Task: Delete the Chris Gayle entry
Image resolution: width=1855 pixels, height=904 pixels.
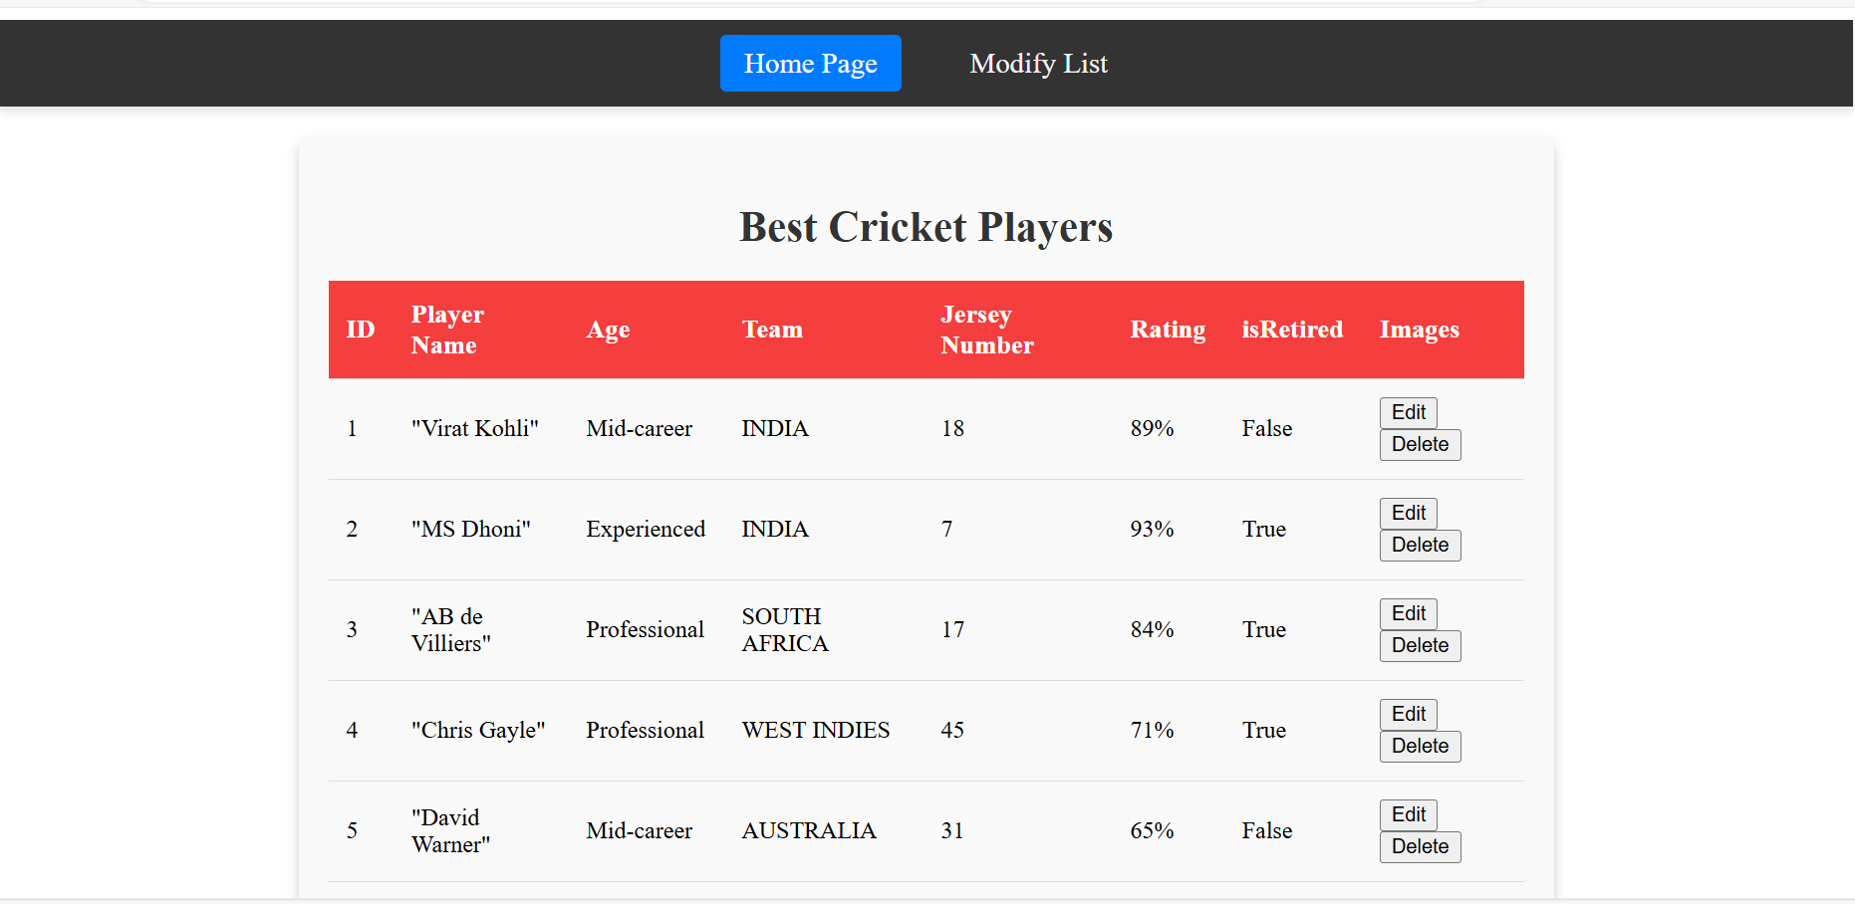Action: coord(1419,746)
